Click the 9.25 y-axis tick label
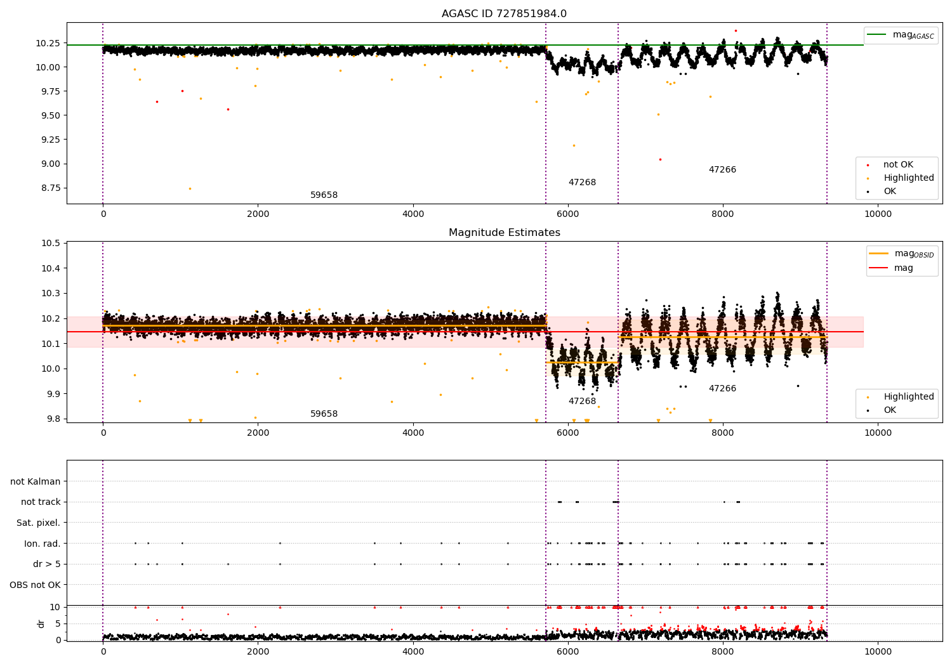The height and width of the screenshot is (666, 952). (51, 140)
